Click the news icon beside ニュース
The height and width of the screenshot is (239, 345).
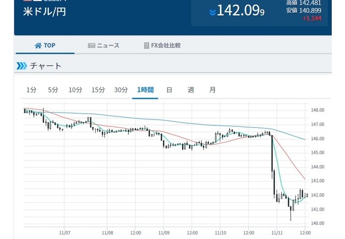(x=91, y=46)
